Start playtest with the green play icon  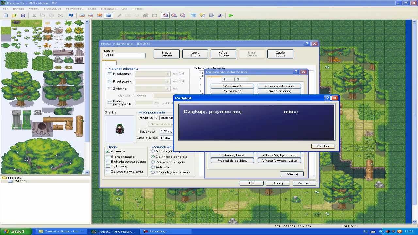[x=231, y=15]
